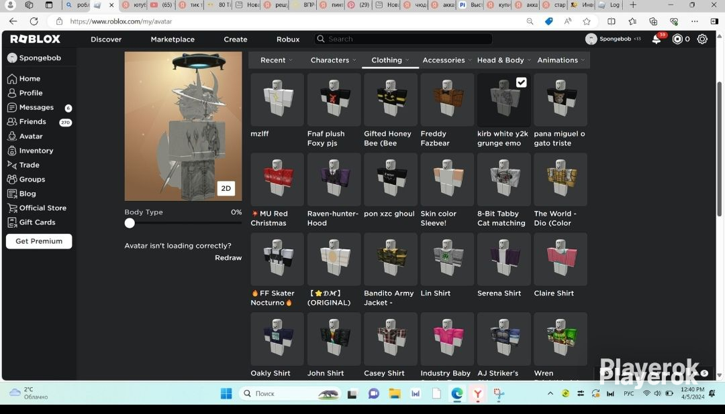Expand the Clothing dropdown
This screenshot has width=725, height=414.
pos(390,60)
